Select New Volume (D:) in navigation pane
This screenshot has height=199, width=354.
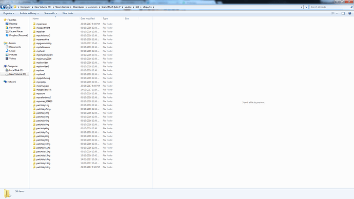coord(17,74)
